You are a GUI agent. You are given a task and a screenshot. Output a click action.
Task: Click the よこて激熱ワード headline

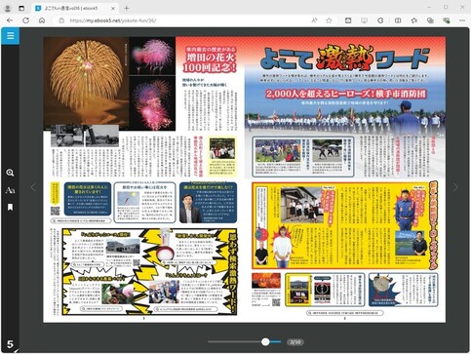click(x=344, y=59)
